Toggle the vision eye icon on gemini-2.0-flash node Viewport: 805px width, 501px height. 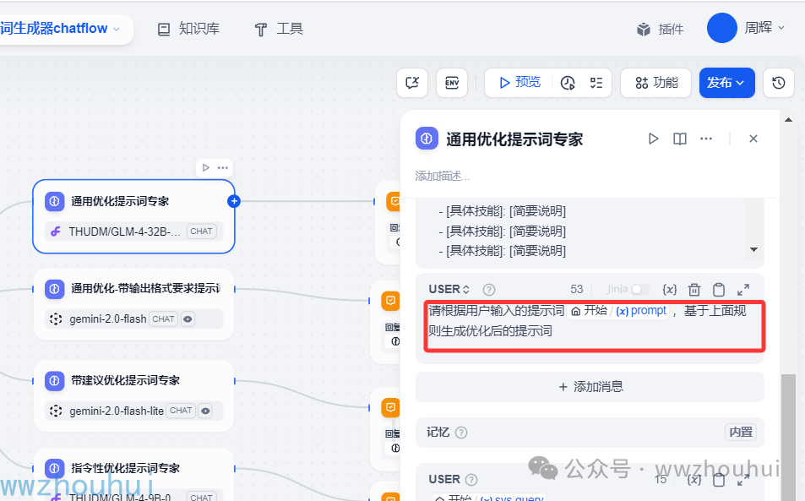[188, 319]
